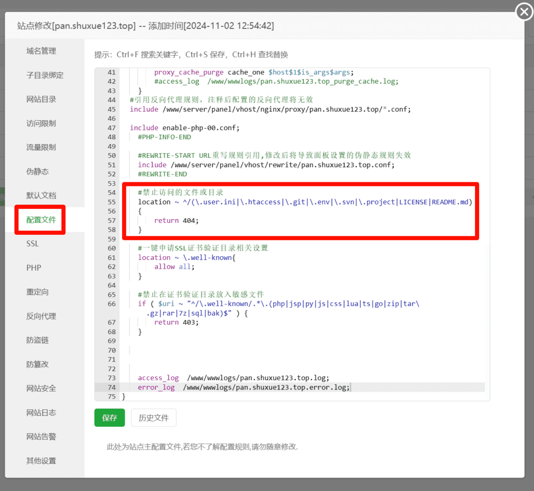Select 重定向 redirect settings
This screenshot has width=534, height=491.
pos(39,292)
